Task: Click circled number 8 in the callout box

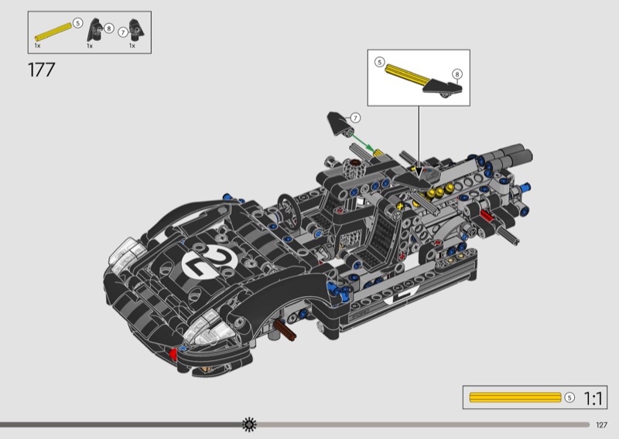Action: pos(457,74)
